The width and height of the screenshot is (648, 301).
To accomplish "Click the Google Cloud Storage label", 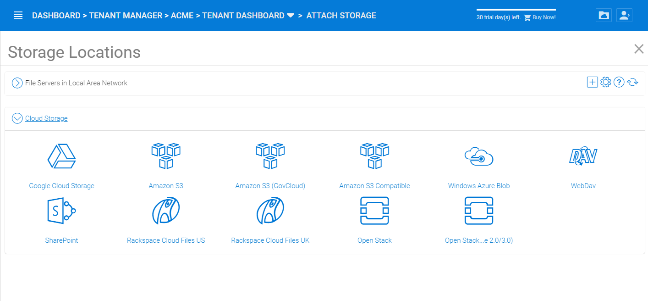I will pyautogui.click(x=61, y=186).
